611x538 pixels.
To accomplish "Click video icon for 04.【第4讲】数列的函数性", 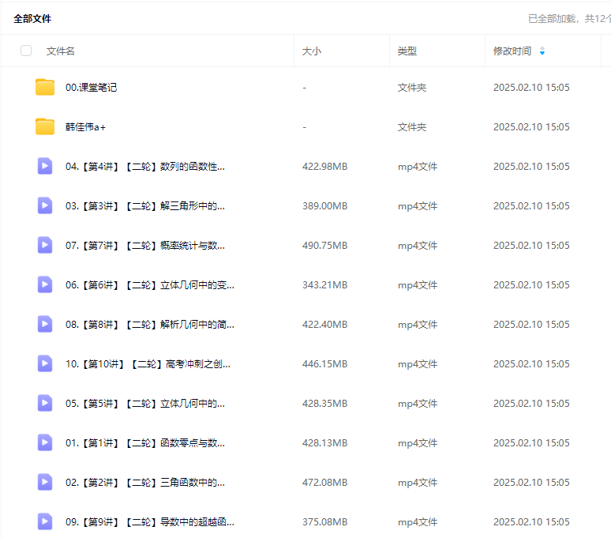I will pos(45,166).
